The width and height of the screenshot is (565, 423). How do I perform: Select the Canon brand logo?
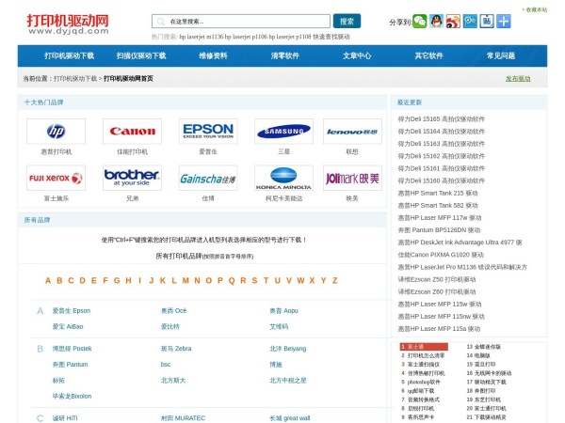(131, 131)
